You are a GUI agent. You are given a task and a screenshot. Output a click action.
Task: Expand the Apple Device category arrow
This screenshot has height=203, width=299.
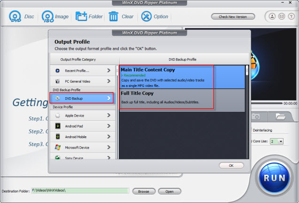[109, 115]
